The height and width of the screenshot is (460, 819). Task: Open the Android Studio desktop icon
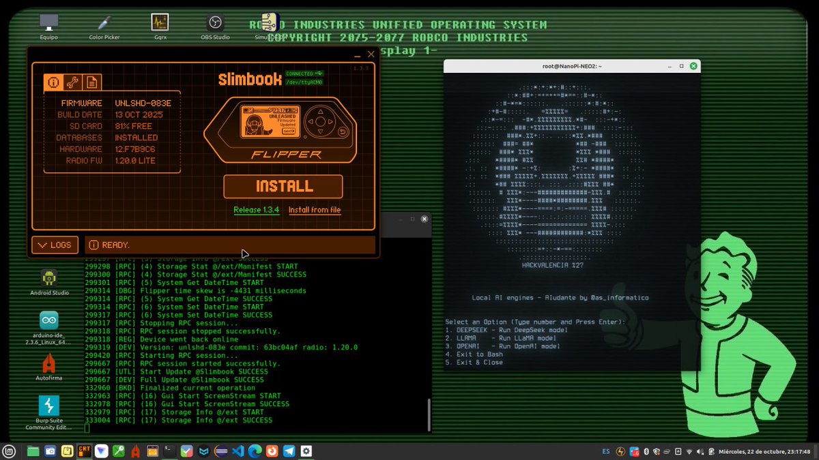pos(49,282)
